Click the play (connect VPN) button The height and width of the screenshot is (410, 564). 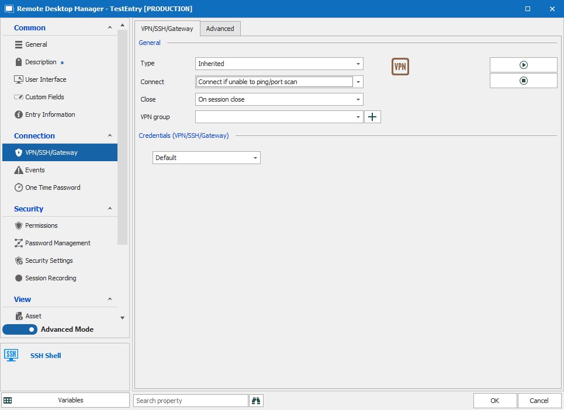click(x=523, y=65)
